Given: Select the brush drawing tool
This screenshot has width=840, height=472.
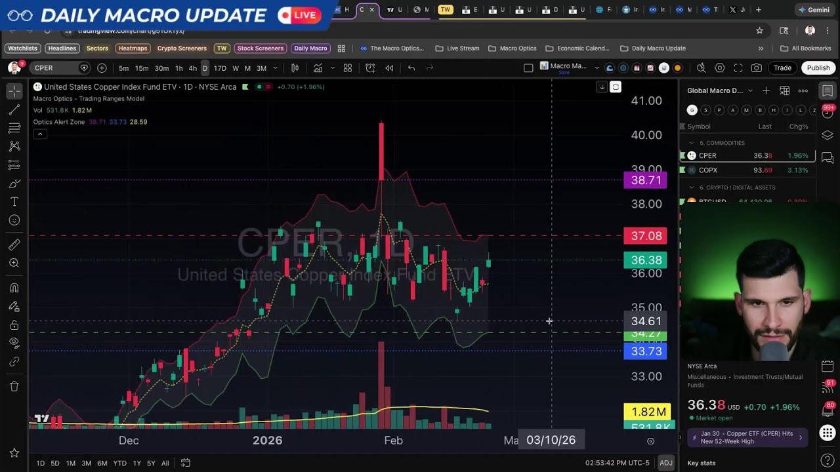Looking at the screenshot, I should tap(14, 184).
